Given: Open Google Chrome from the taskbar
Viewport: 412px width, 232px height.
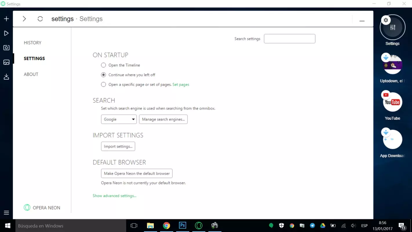Looking at the screenshot, I should pos(166,226).
